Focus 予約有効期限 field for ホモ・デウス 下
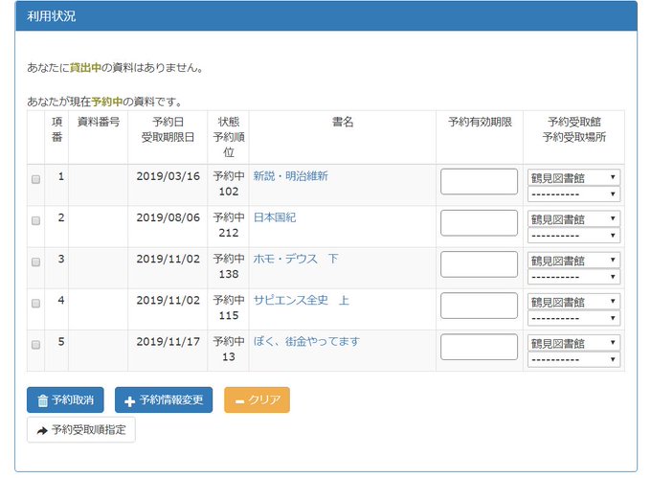651x478 pixels. tap(479, 264)
